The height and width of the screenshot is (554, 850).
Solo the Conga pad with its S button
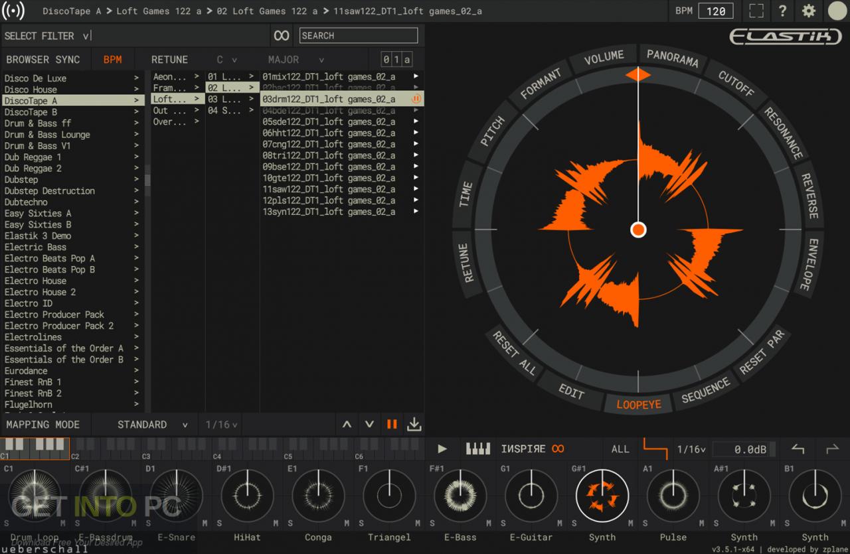[289, 523]
